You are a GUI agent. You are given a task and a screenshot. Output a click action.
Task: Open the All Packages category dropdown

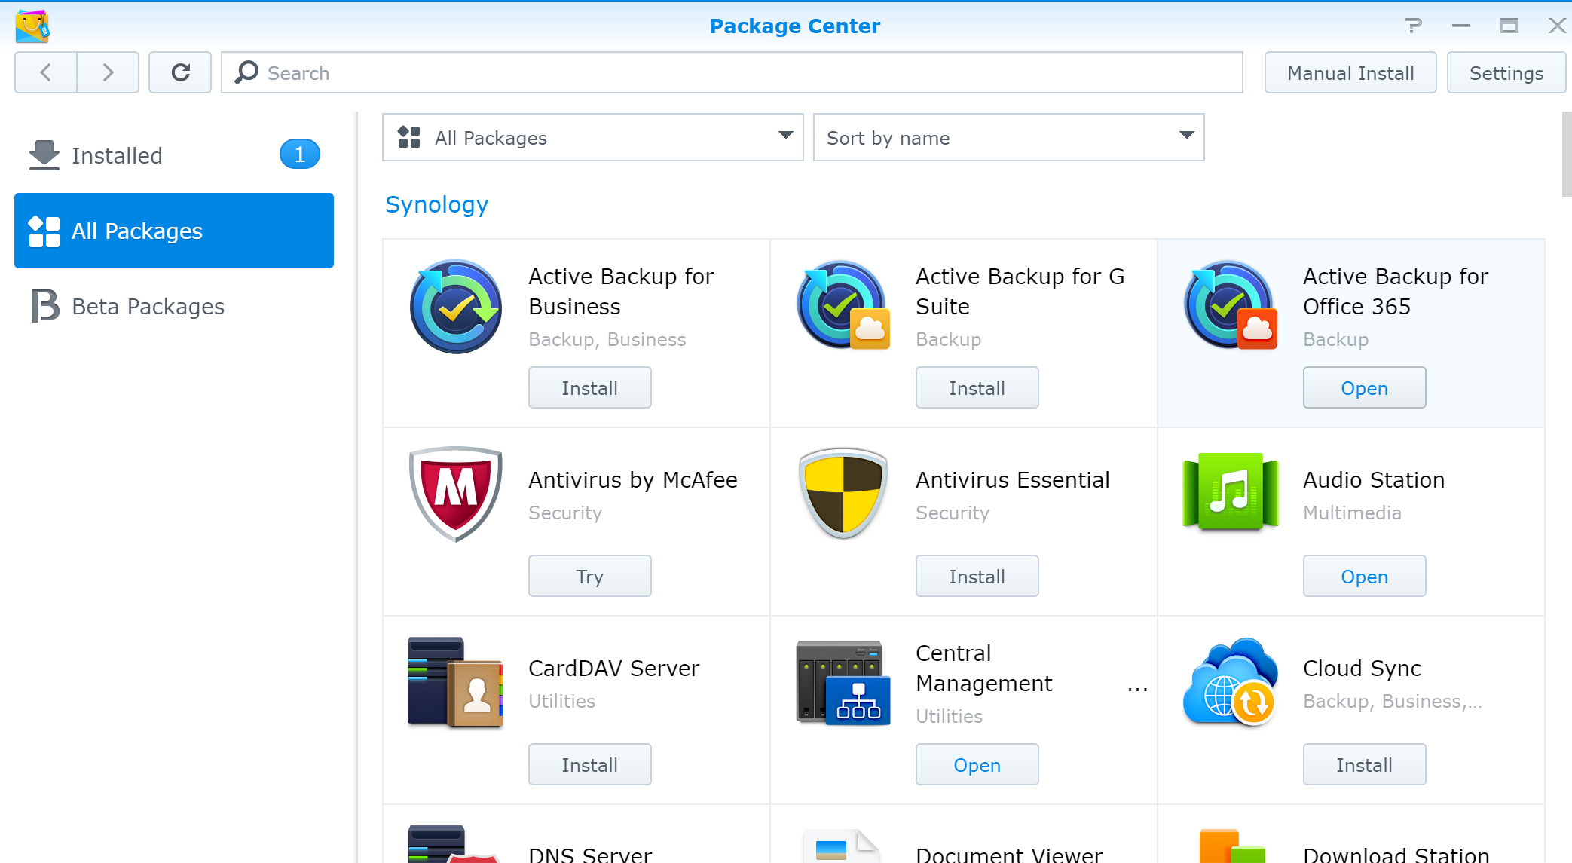592,137
